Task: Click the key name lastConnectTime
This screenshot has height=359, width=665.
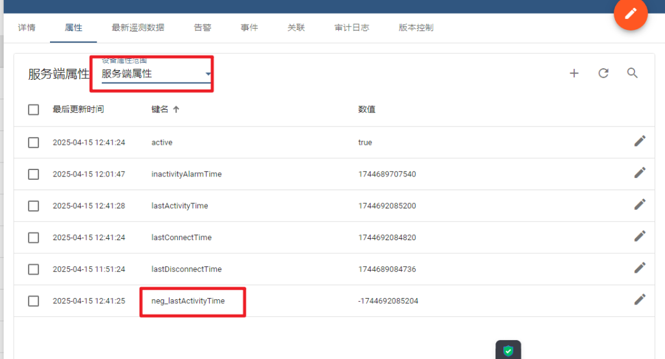Action: pyautogui.click(x=182, y=238)
